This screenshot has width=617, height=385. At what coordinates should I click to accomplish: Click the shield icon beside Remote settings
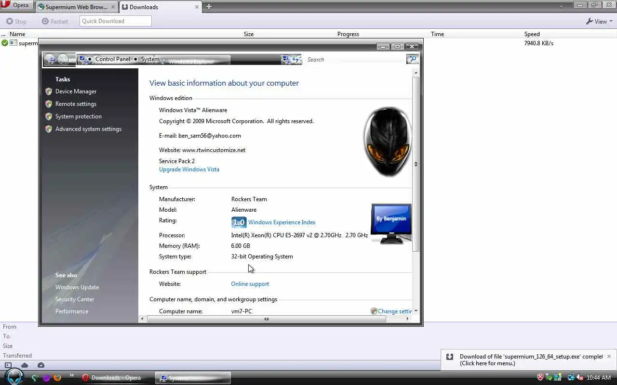[x=49, y=104]
